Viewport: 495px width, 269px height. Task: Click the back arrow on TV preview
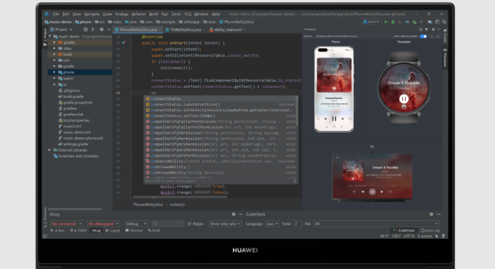pos(338,157)
